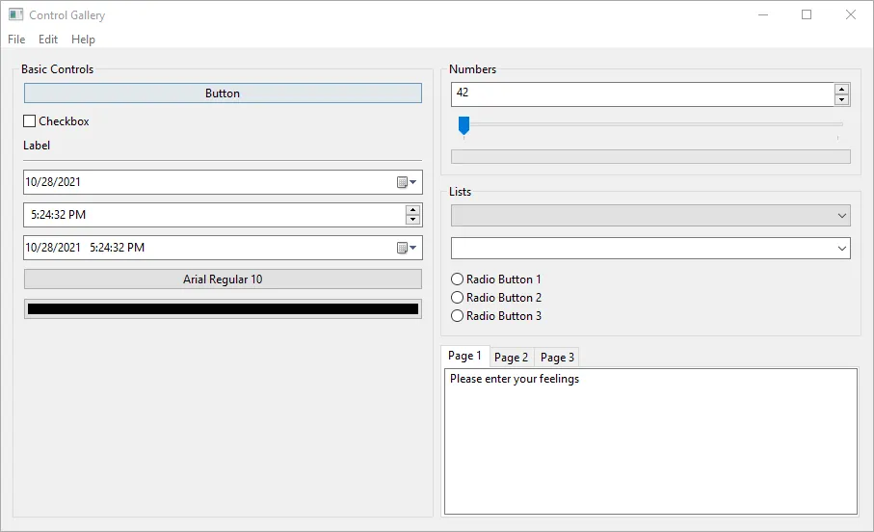Image resolution: width=874 pixels, height=532 pixels.
Task: Open the black color picker button
Action: click(223, 309)
